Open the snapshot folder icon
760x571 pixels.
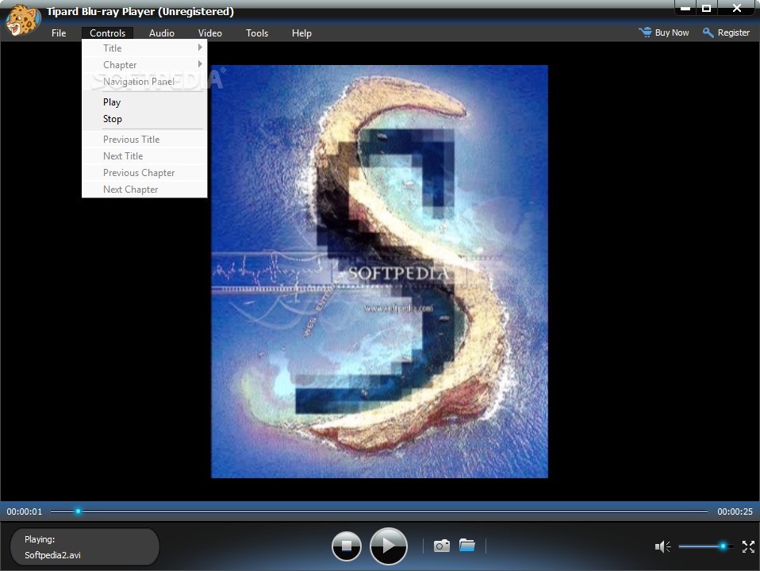point(467,545)
